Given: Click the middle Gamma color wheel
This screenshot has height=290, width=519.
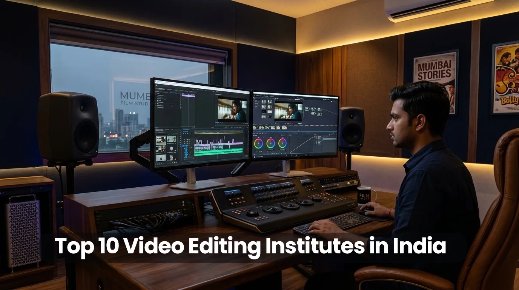Looking at the screenshot, I should point(270,143).
